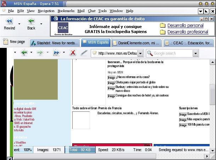Click the large Back arrow button
216x160 pixels.
[x=31, y=24]
